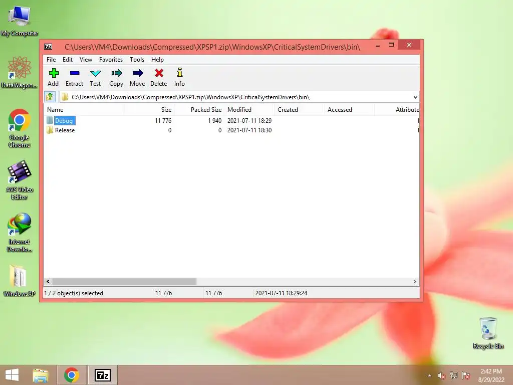Viewport: 513px width, 385px height.
Task: Click Debug size value 11 776
Action: tap(163, 120)
